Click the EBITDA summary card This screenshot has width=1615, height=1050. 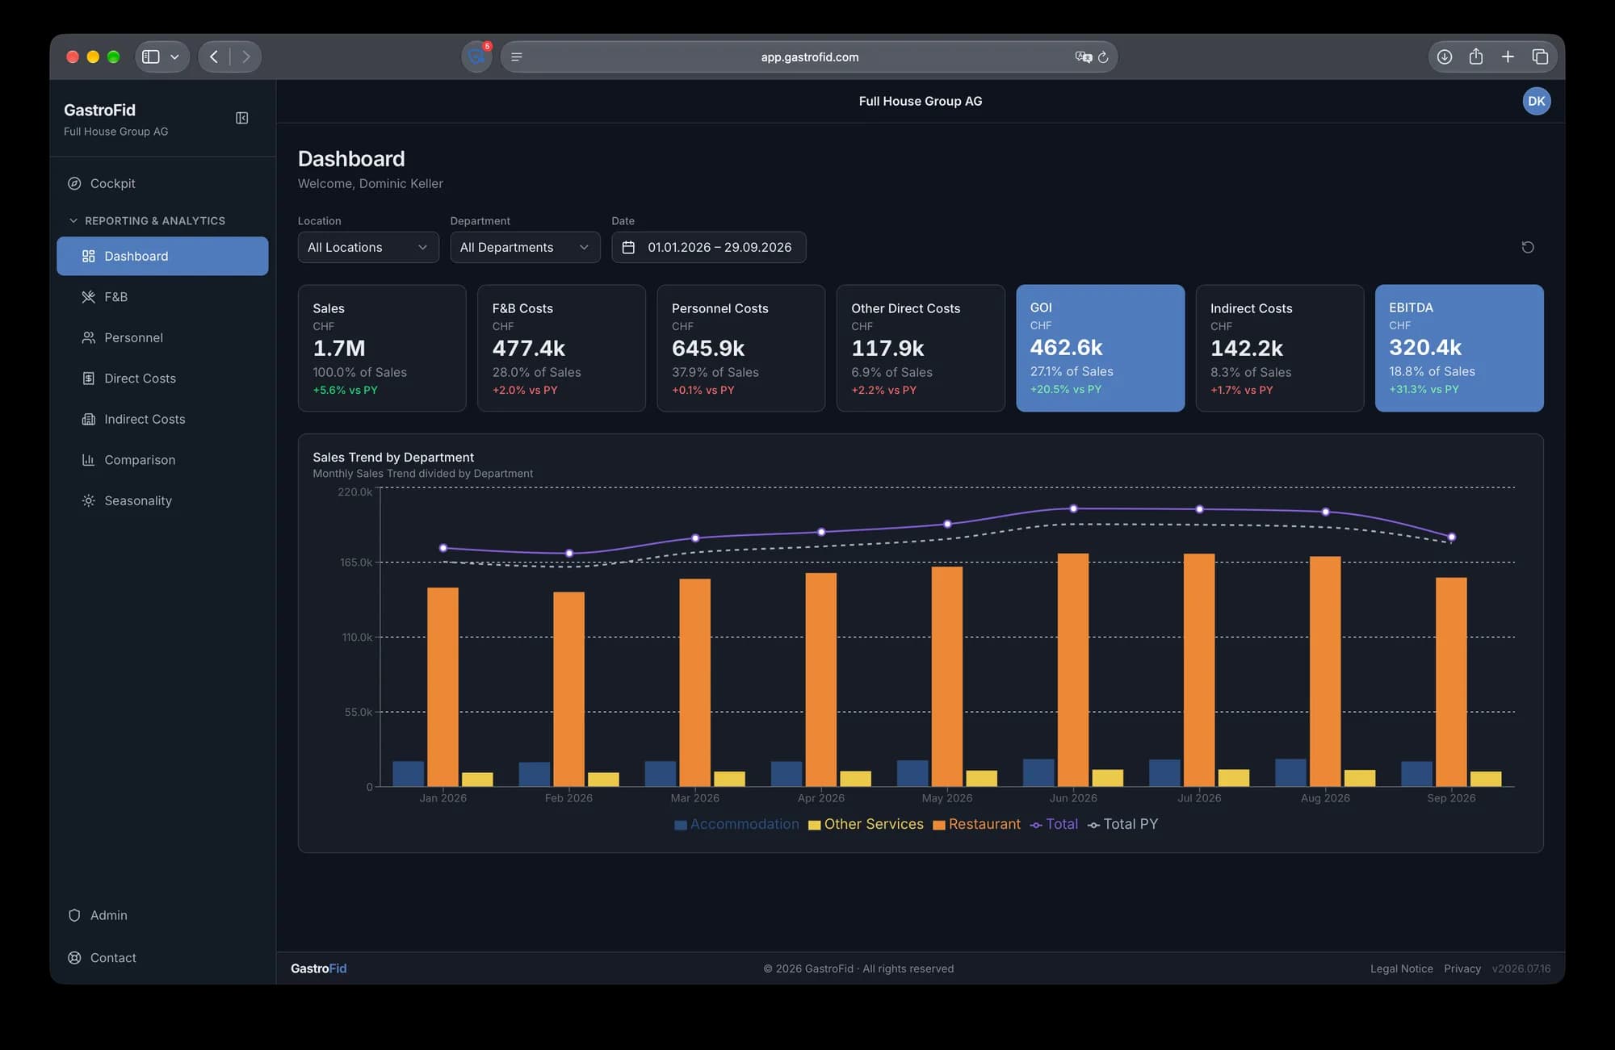[x=1459, y=348]
